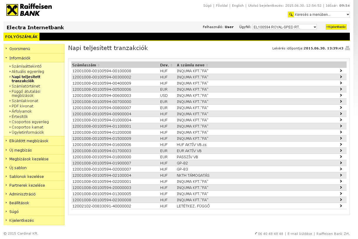The width and height of the screenshot is (358, 239).
Task: Click the Súgó link in header
Action: point(207,6)
